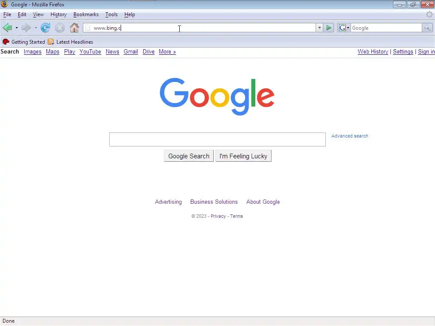Open the Maps link
The width and height of the screenshot is (435, 326).
tap(52, 52)
